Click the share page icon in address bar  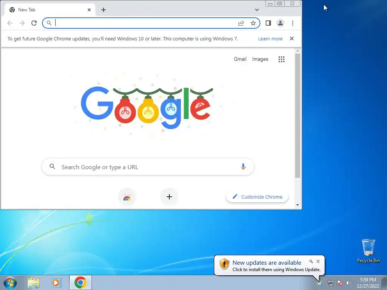click(x=241, y=23)
